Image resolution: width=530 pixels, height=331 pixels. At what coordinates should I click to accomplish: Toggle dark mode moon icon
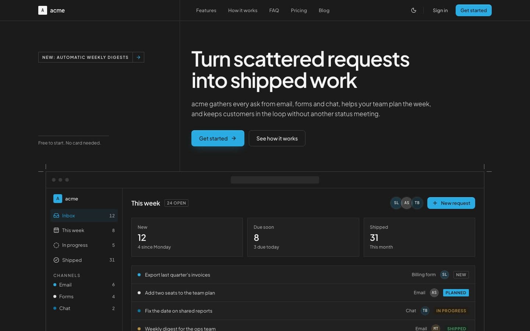[x=414, y=10]
